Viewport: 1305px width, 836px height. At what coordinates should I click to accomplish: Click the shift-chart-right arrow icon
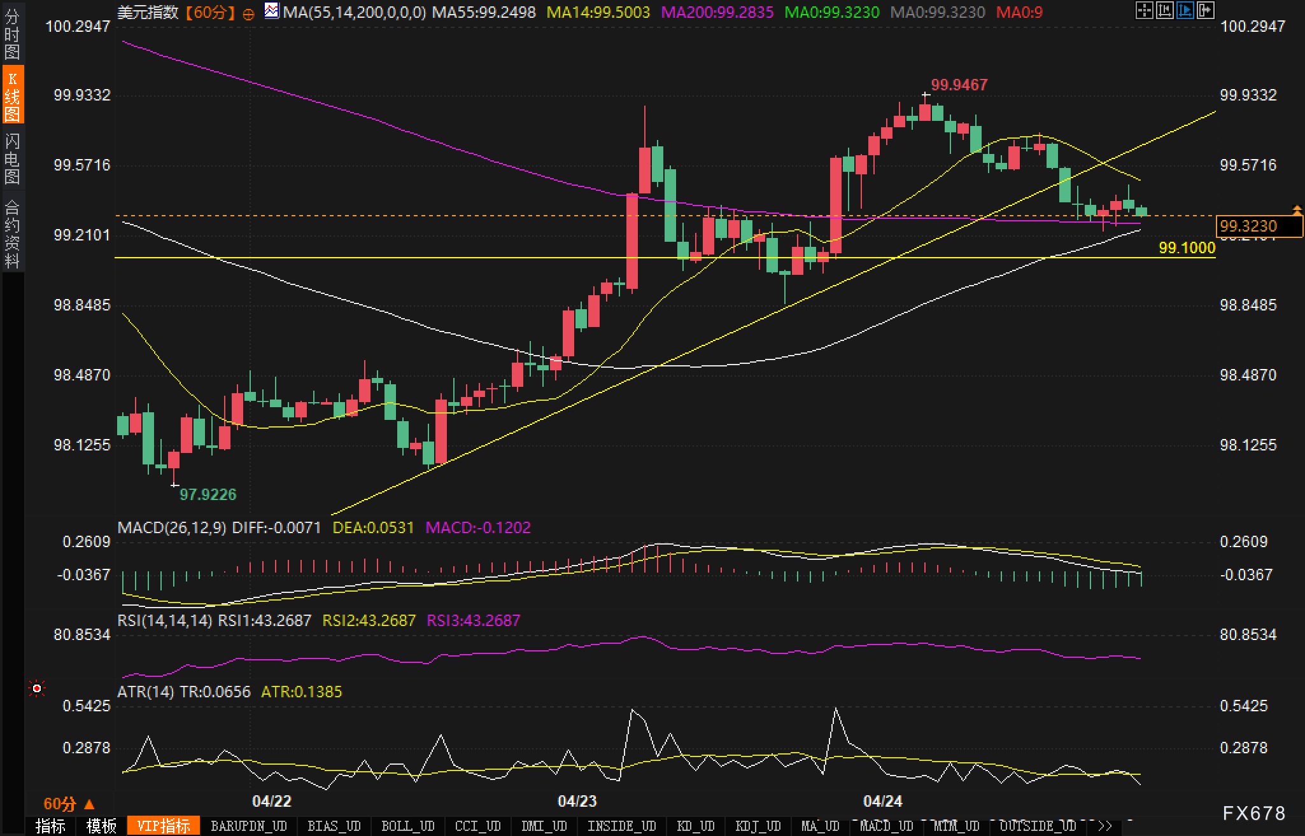(1205, 10)
